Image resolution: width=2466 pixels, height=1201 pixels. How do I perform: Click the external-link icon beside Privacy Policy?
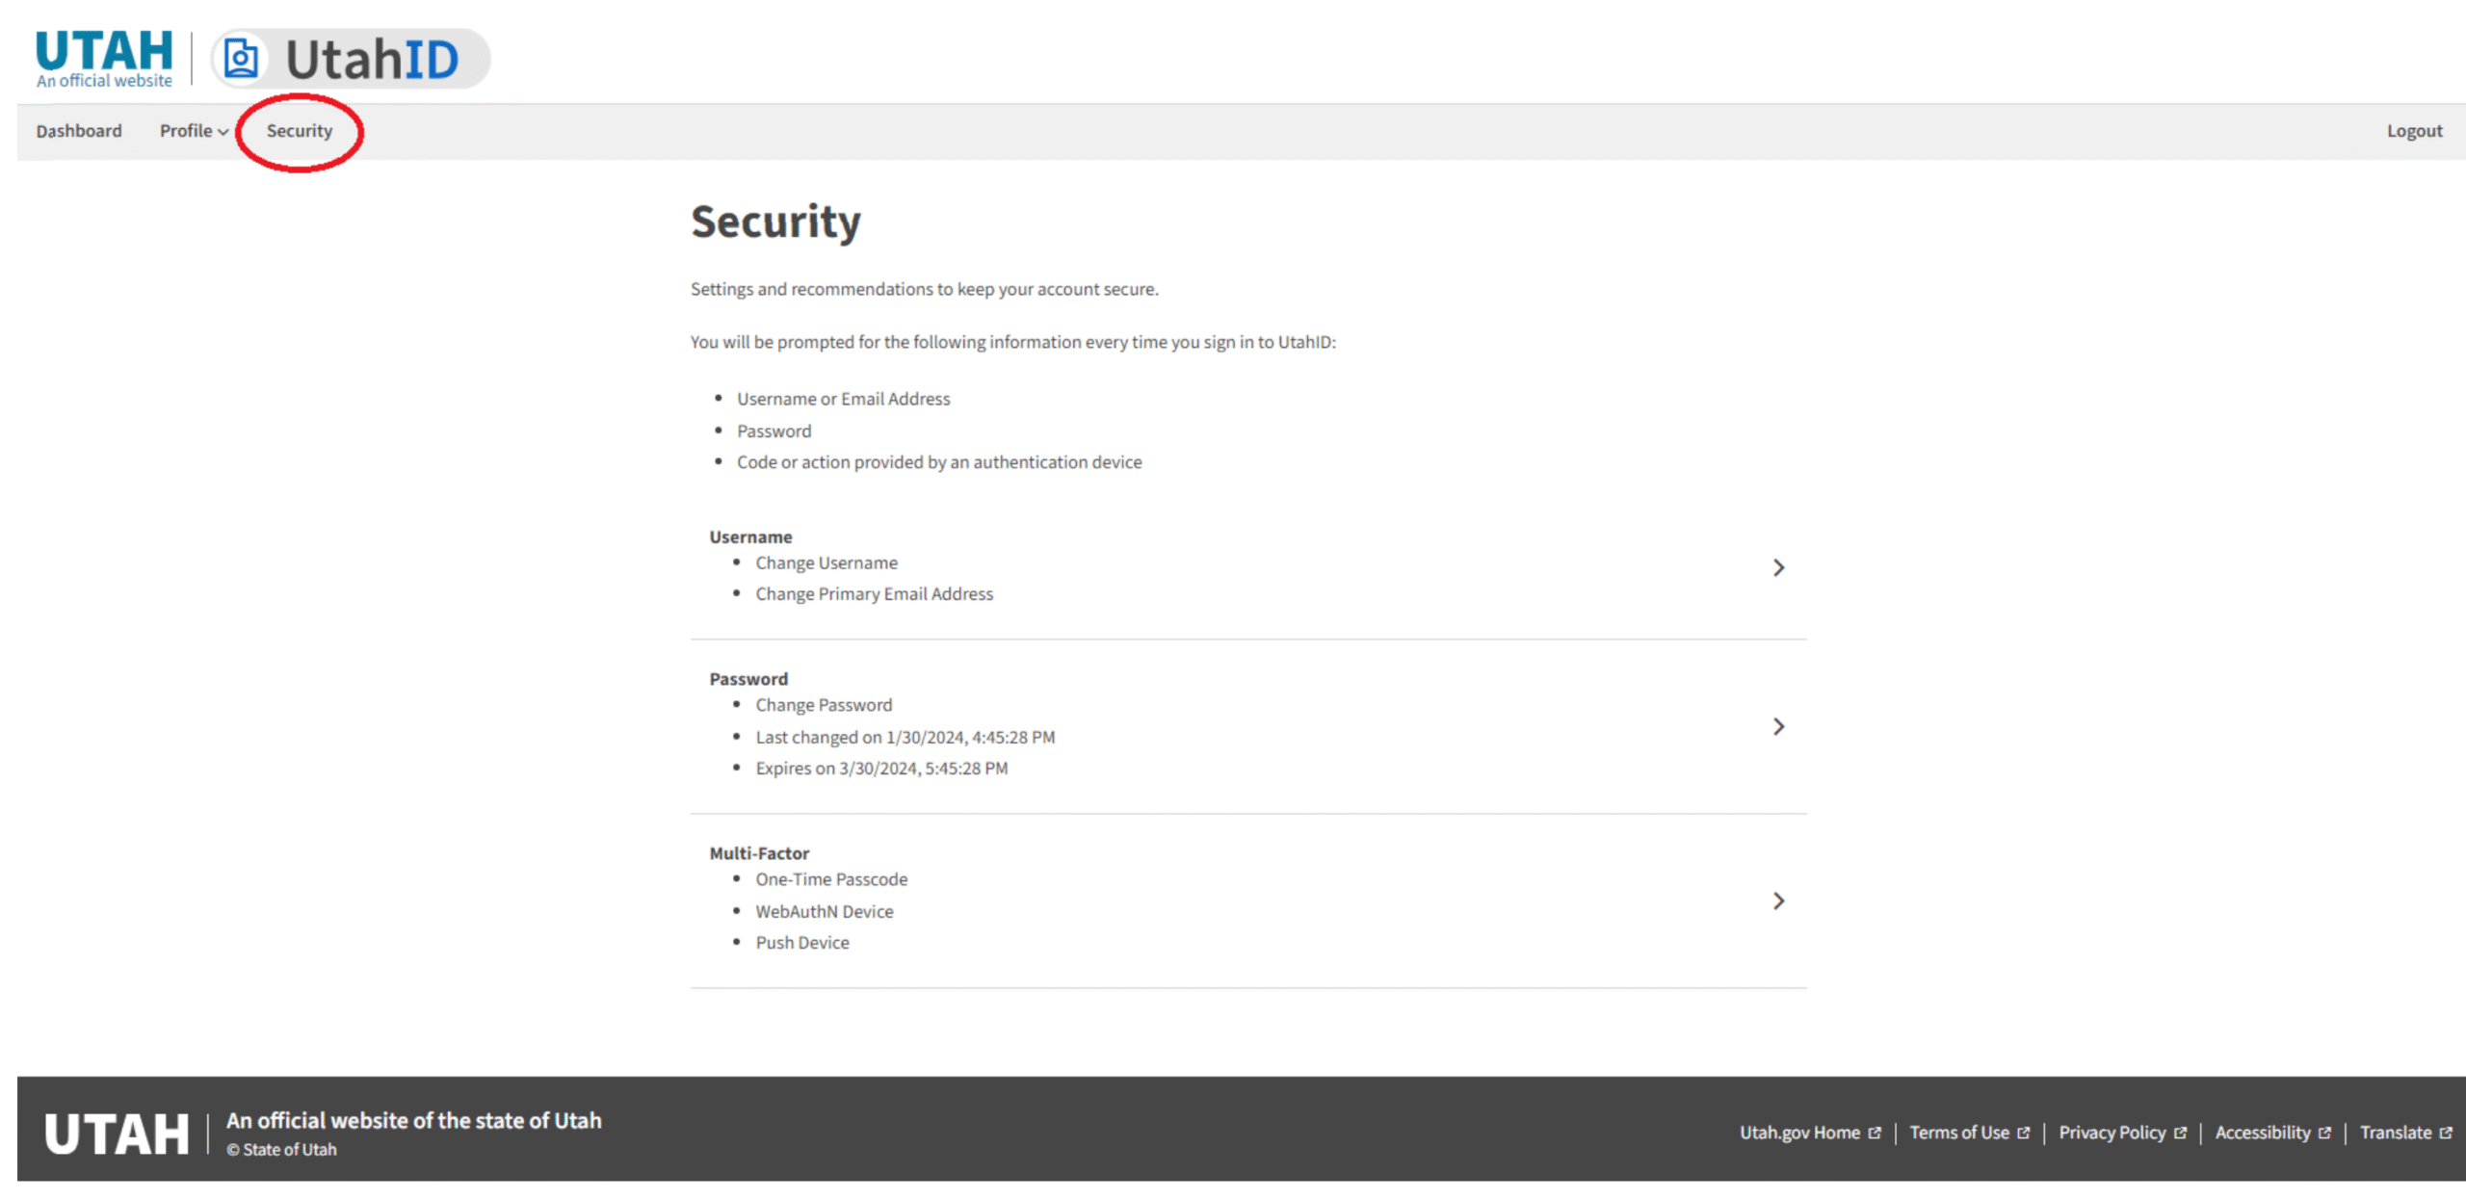pyautogui.click(x=2183, y=1133)
